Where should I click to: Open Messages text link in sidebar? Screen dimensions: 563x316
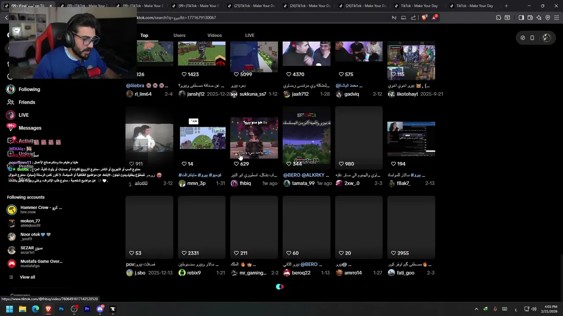tap(30, 128)
